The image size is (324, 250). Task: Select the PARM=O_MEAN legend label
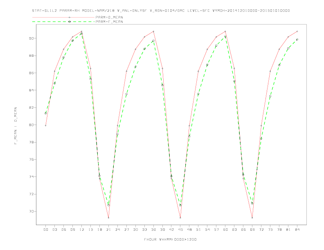tap(109, 17)
